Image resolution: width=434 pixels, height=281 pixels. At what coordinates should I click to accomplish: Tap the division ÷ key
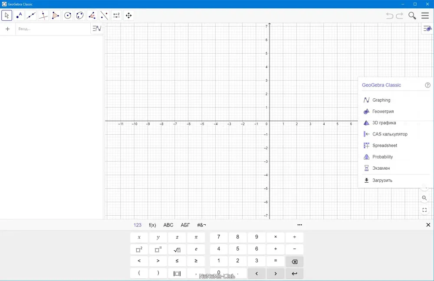(x=295, y=237)
